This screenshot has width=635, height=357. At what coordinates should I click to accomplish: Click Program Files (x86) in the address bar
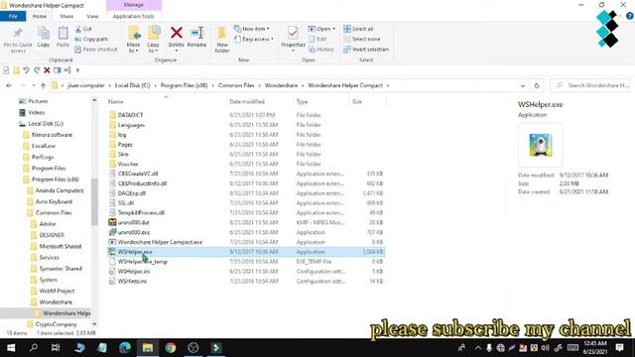click(x=184, y=85)
